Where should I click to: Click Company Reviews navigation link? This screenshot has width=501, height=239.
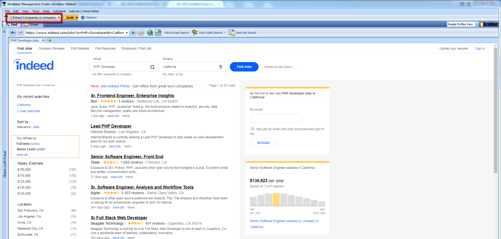(x=51, y=49)
